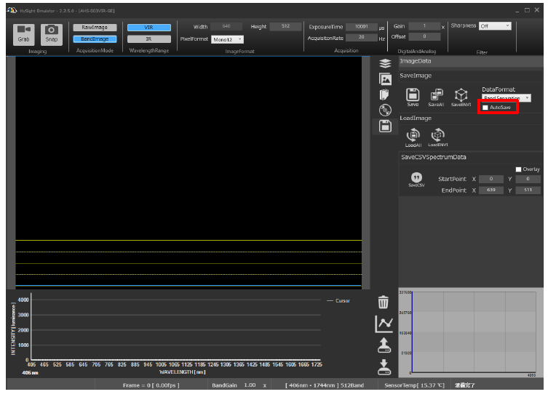Click the BandGain value in status bar
Screen dimensions: 548x397
click(250, 385)
